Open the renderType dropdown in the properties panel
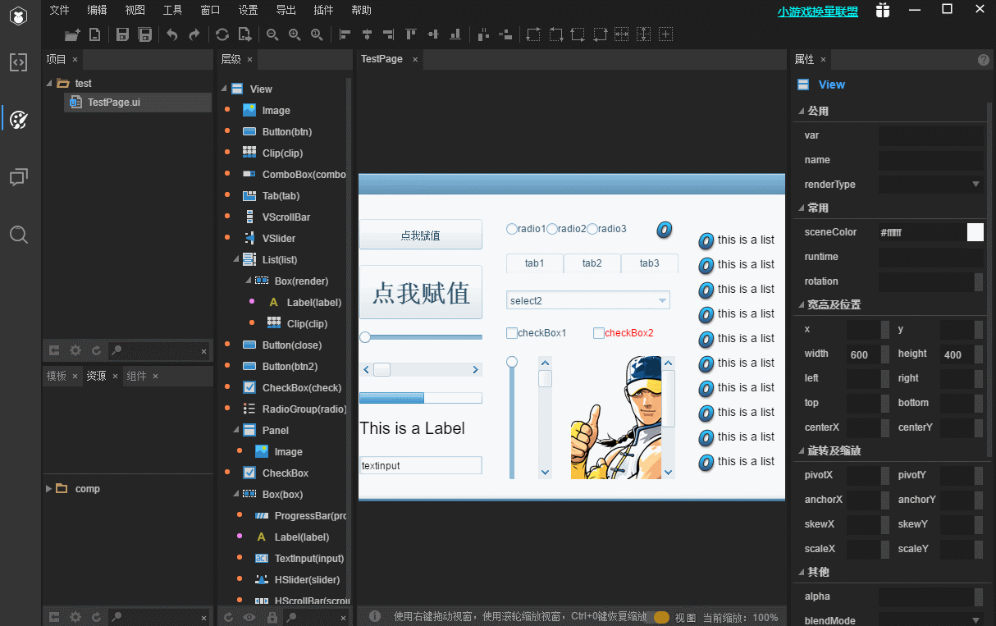The height and width of the screenshot is (626, 996). [976, 184]
